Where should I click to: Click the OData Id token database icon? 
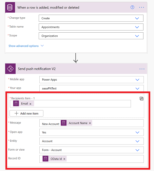pos(45,159)
